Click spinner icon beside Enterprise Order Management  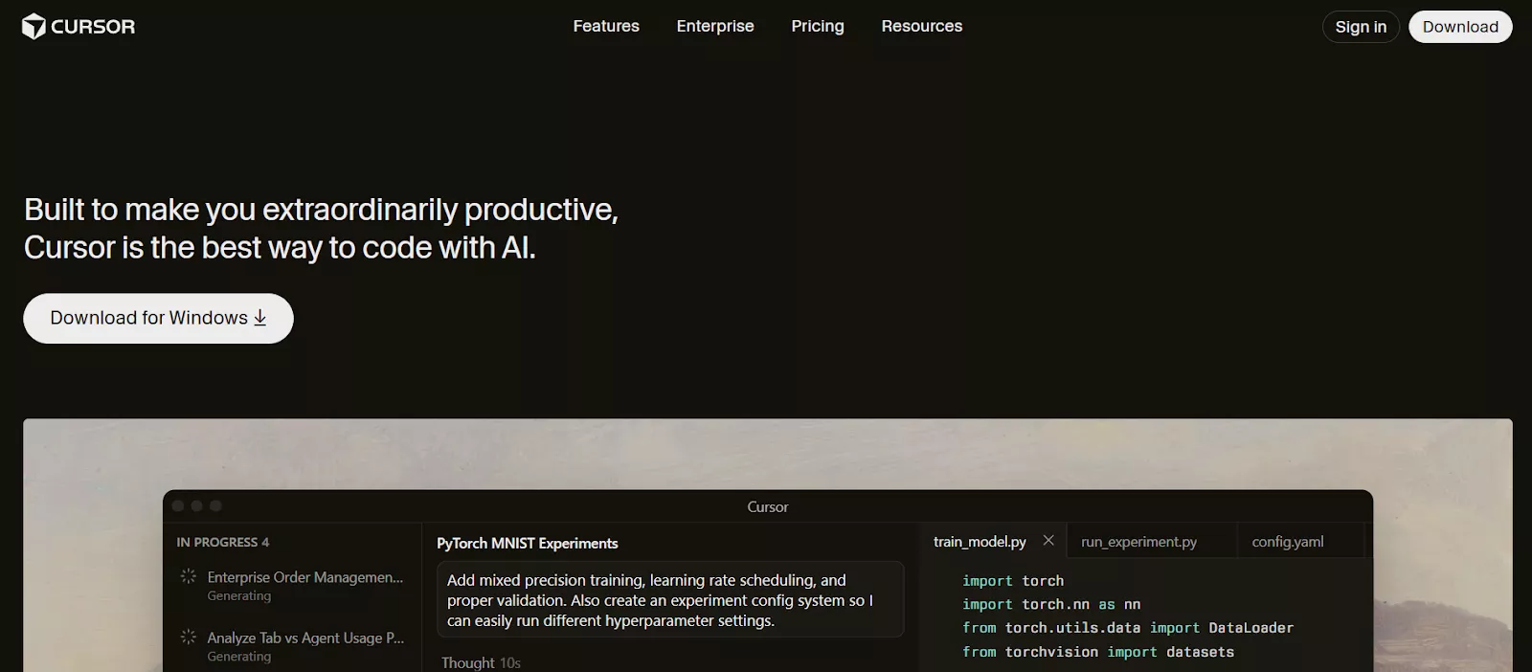click(189, 576)
